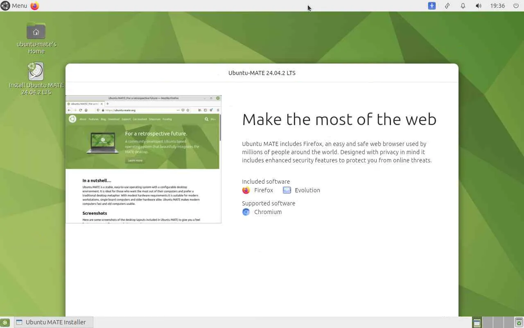This screenshot has height=328, width=524.
Task: Switch to the first workspace with the window
Action: click(477, 322)
